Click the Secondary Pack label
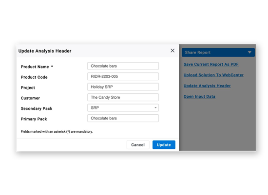 pyautogui.click(x=37, y=108)
